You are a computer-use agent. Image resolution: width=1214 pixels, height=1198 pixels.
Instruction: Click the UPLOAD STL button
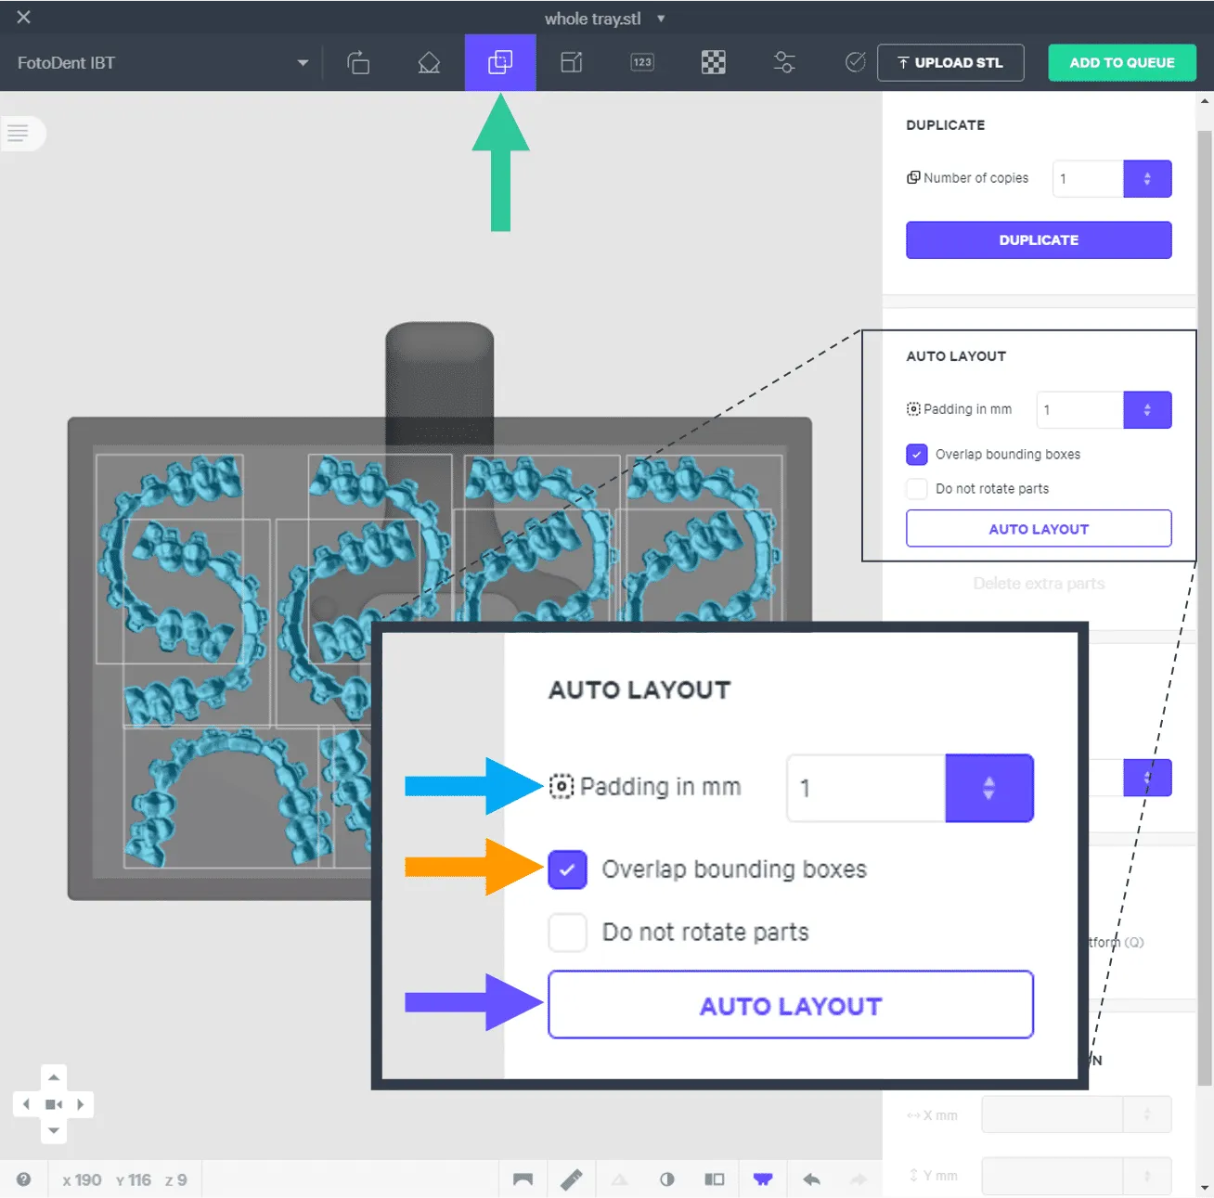click(x=950, y=62)
